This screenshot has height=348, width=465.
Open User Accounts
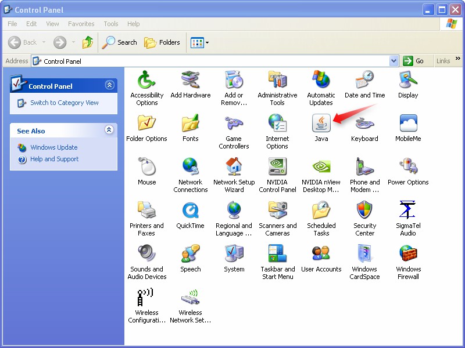point(321,254)
